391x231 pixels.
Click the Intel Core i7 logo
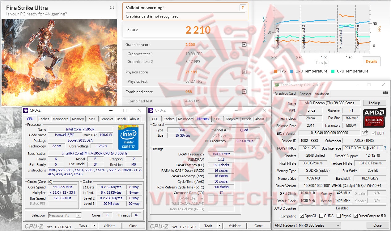click(x=128, y=138)
